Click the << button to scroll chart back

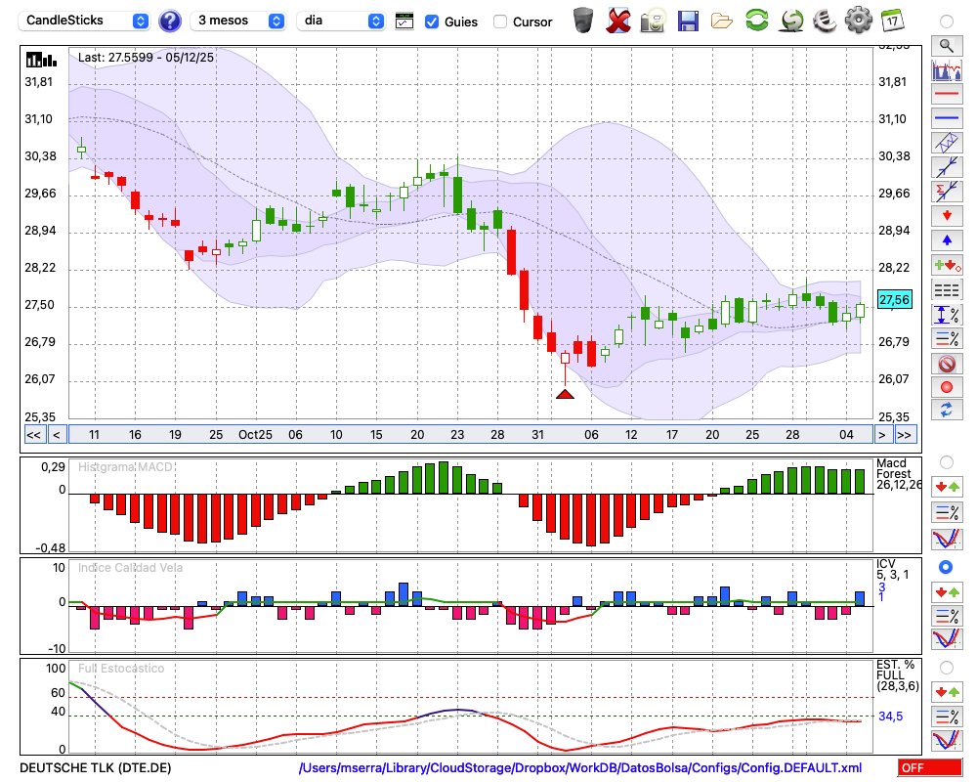(x=33, y=434)
